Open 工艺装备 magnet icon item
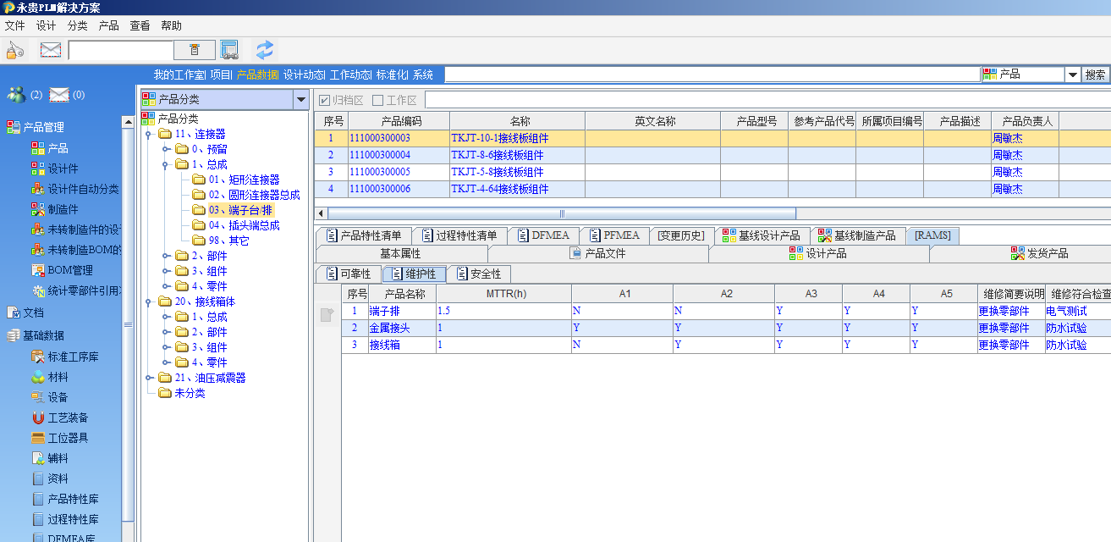Image resolution: width=1111 pixels, height=542 pixels. (x=68, y=418)
